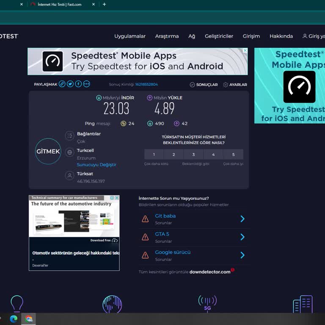
Task: Share result on Twitter icon
Action: [70, 84]
